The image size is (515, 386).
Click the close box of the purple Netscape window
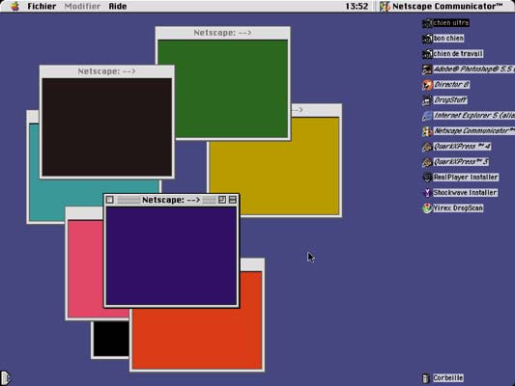point(110,200)
